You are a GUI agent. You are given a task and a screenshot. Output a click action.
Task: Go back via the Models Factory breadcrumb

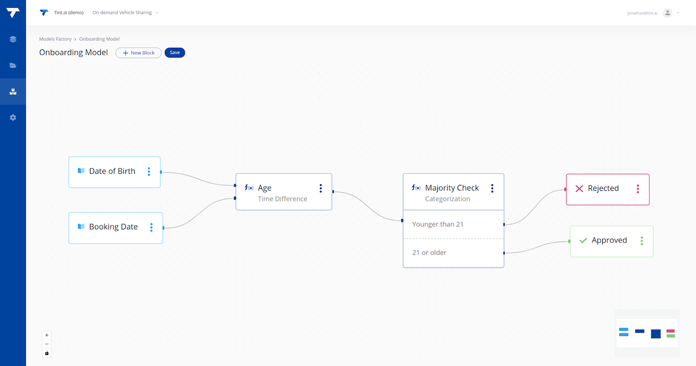pos(55,39)
